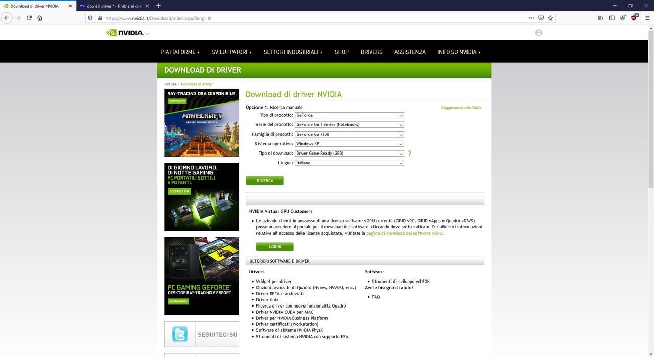
Task: Open a new tab with the plus icon
Action: tap(158, 6)
